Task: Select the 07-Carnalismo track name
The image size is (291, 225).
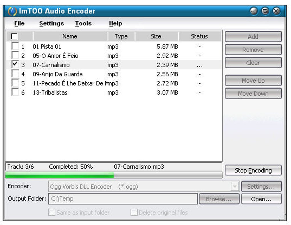Action: point(51,65)
